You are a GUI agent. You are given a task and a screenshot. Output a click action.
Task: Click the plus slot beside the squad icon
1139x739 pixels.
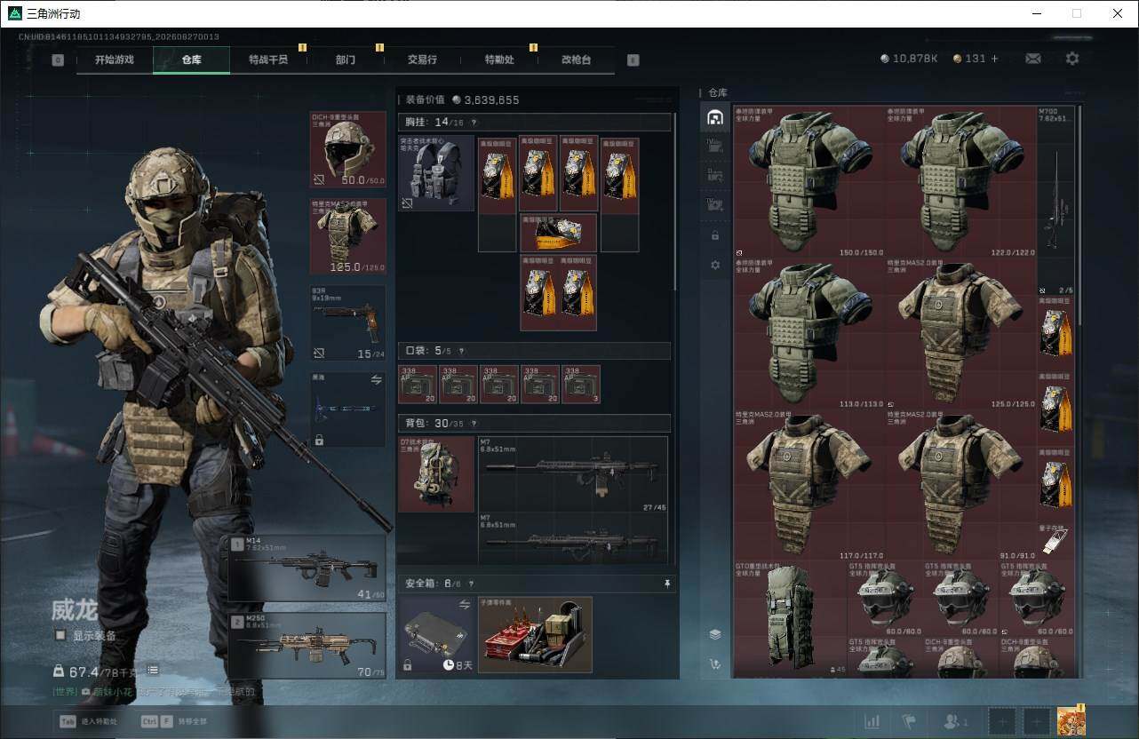[x=1001, y=722]
